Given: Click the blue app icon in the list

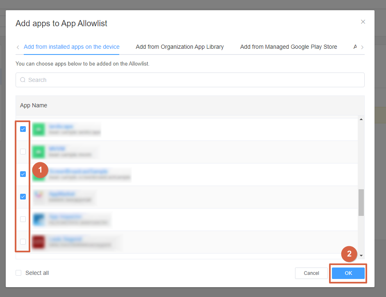Looking at the screenshot, I should coord(39,220).
